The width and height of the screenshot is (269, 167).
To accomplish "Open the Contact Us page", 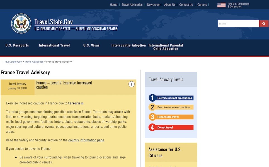I will pos(186,5).
